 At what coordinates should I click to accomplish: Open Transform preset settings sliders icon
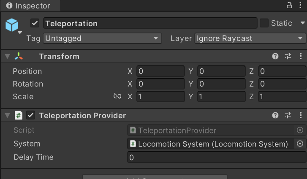[x=288, y=57]
